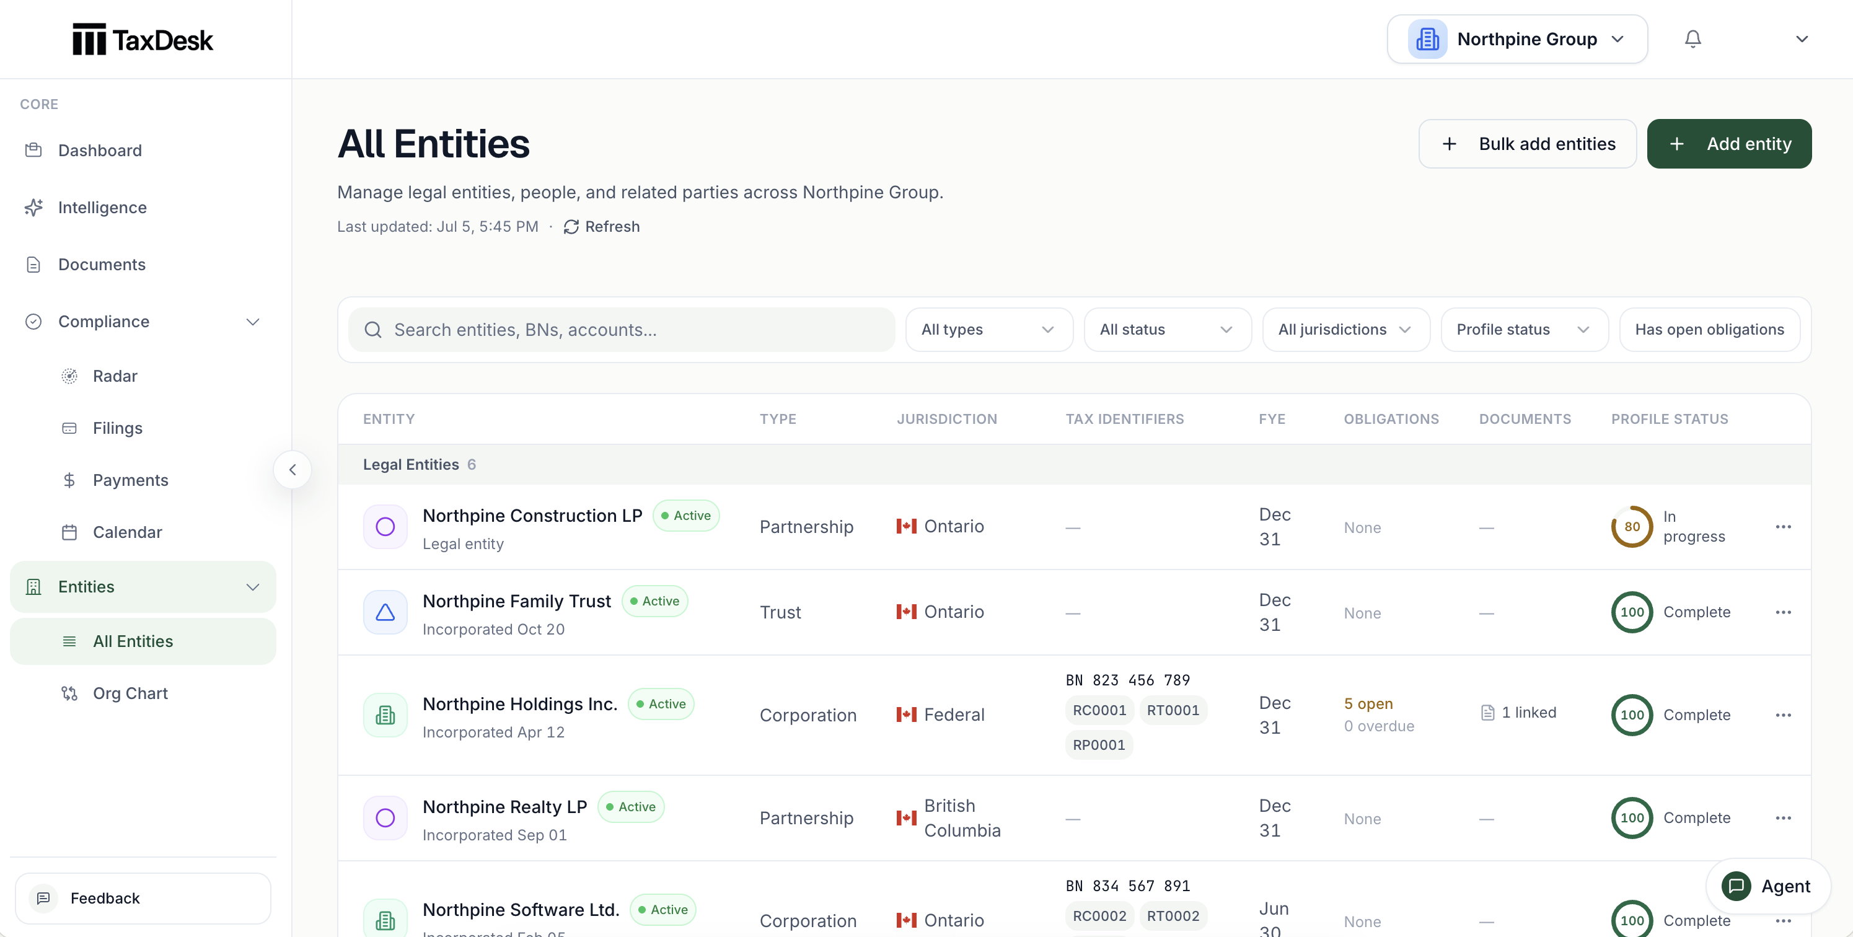Viewport: 1853px width, 937px height.
Task: Open the Feedback button
Action: [143, 898]
